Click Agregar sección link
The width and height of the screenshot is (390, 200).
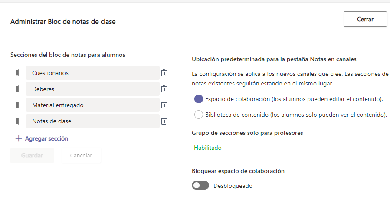46,139
